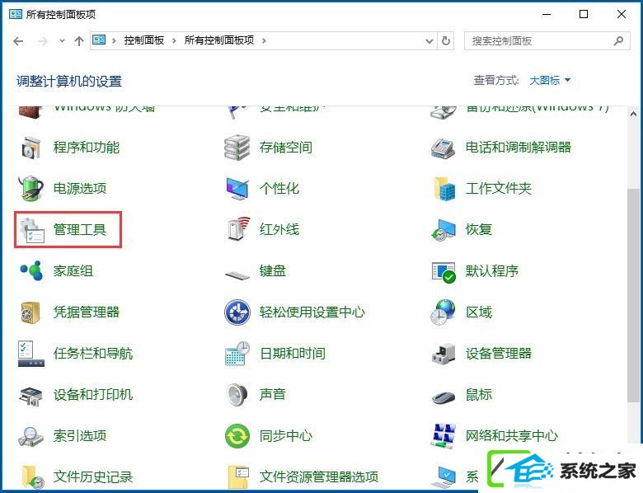Click the 鼠标 mouse icon
Image resolution: width=643 pixels, height=493 pixels.
444,397
